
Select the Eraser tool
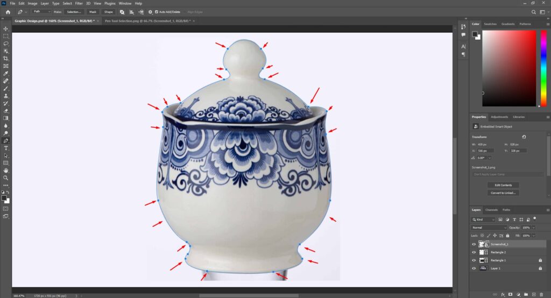[5, 111]
